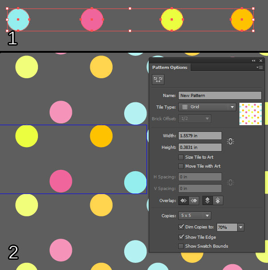Select Overlap Top in Front
The image size is (268, 270).
click(x=208, y=201)
